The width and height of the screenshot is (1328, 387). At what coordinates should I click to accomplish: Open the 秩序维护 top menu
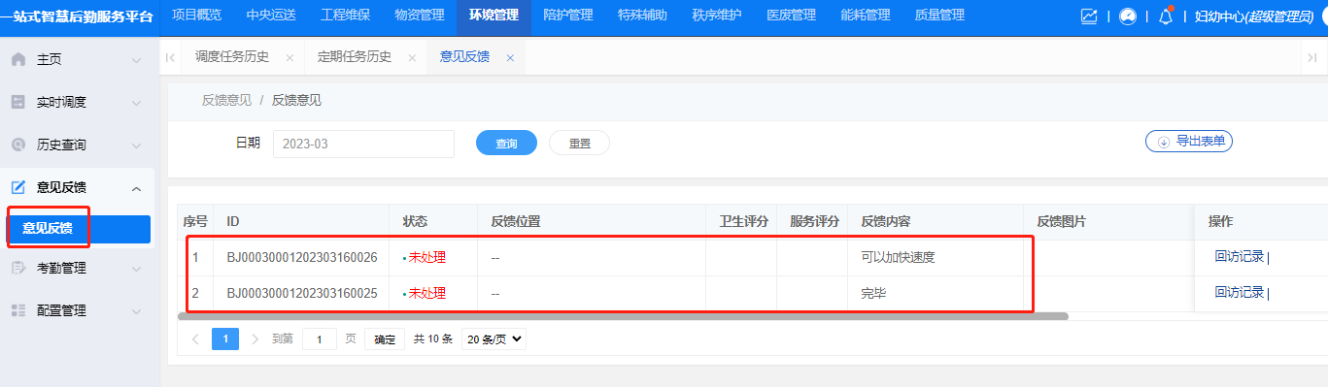[x=717, y=16]
